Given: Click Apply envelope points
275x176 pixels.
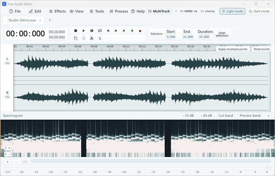Looking at the screenshot, I should [233, 49].
